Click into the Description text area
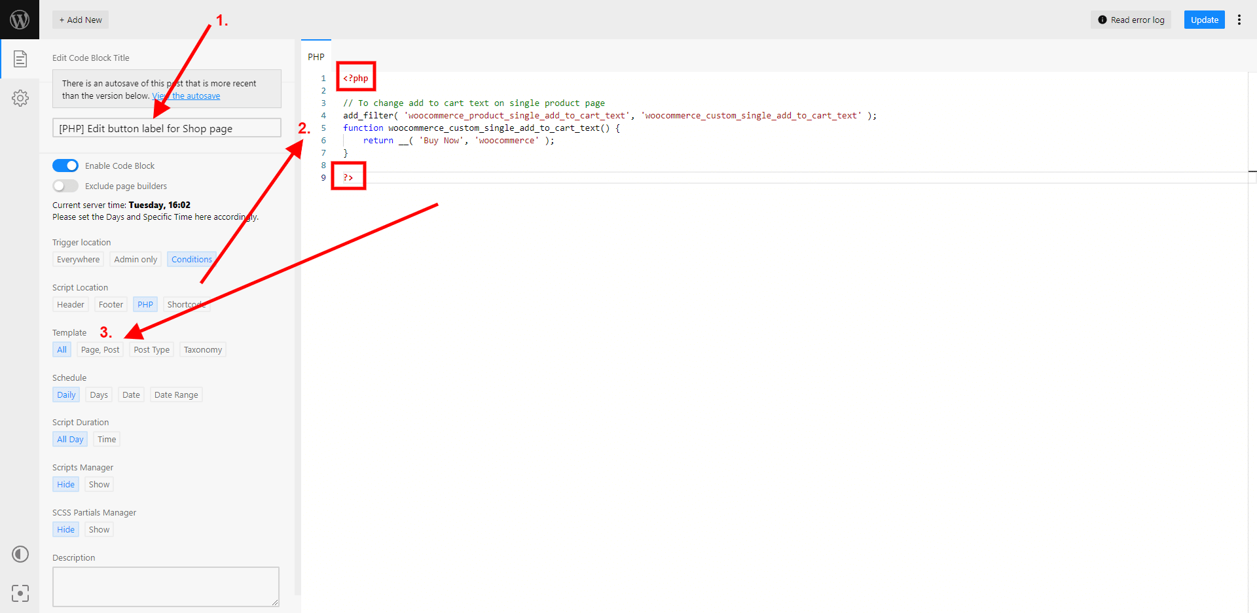1257x613 pixels. coord(166,586)
